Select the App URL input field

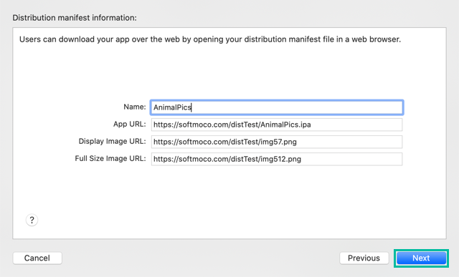pyautogui.click(x=277, y=125)
